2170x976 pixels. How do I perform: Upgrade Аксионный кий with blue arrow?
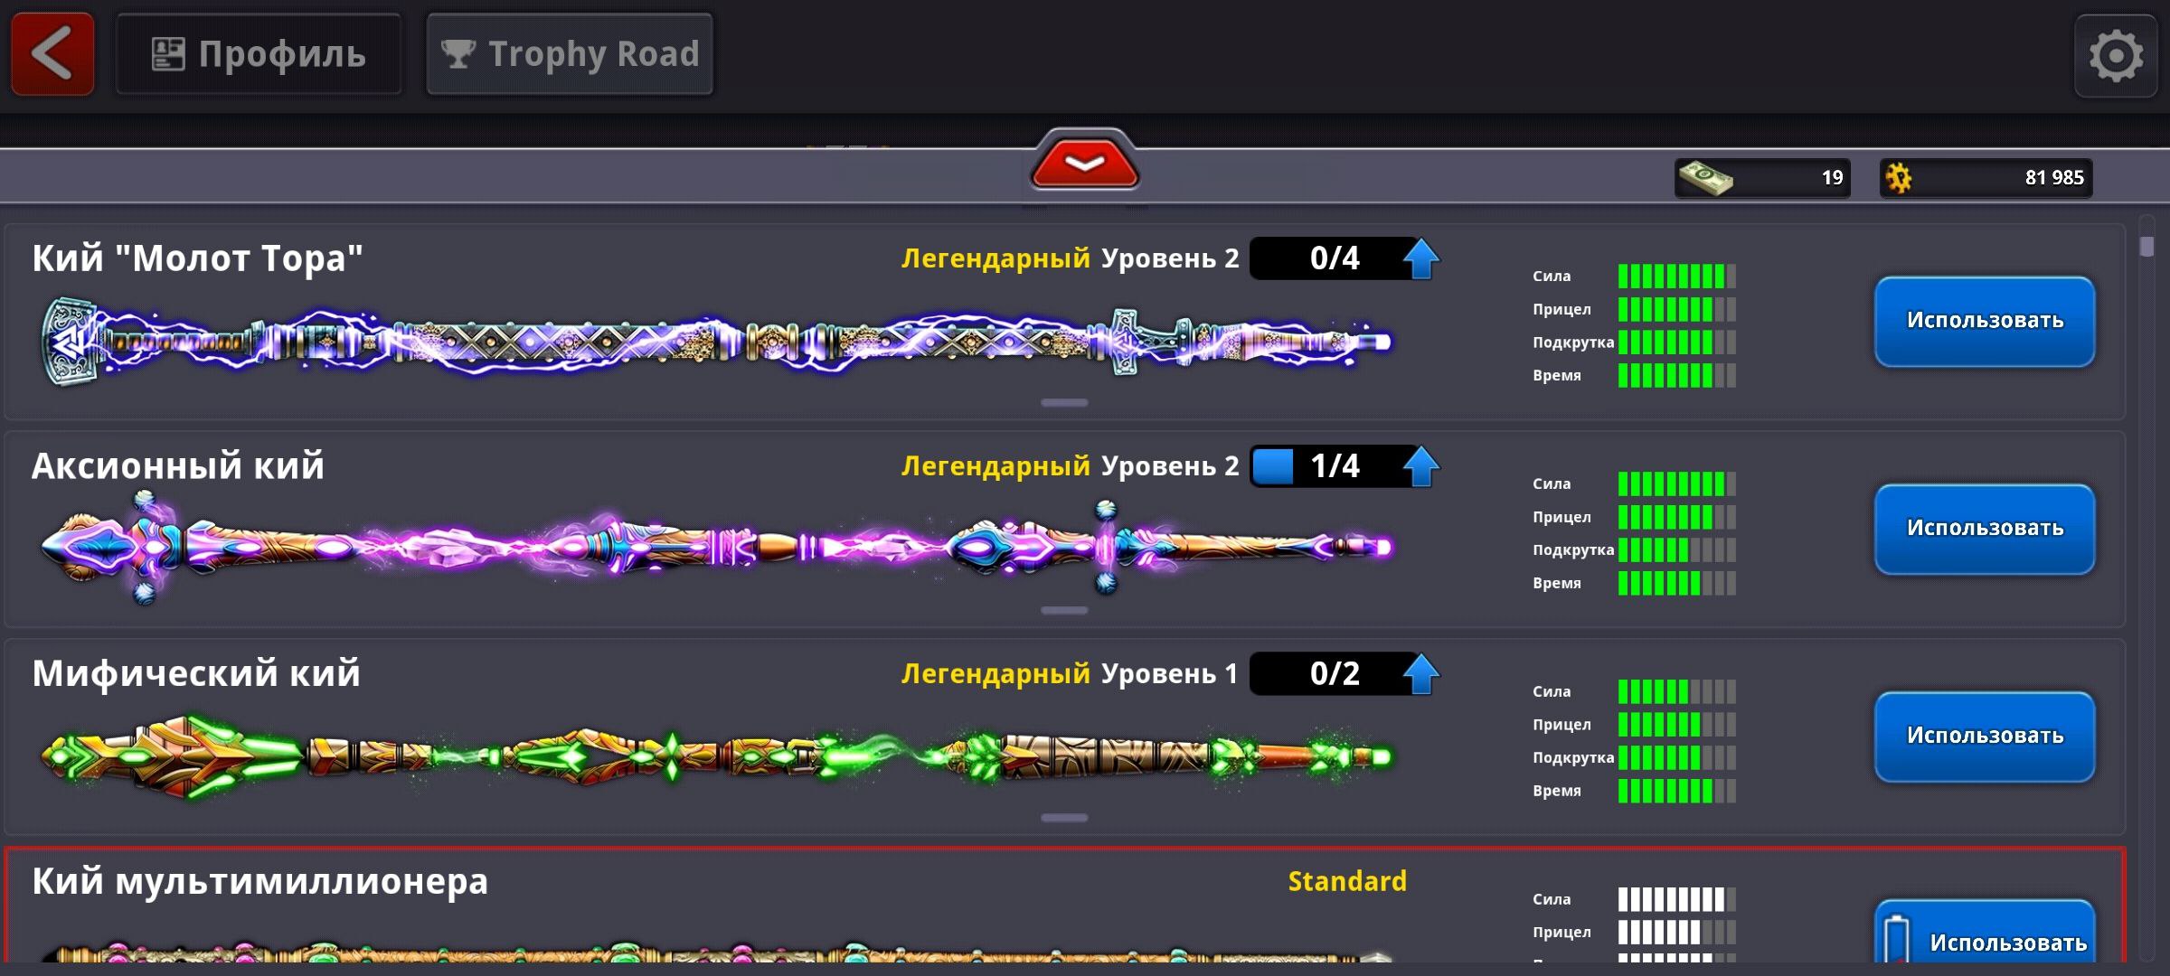click(1421, 466)
